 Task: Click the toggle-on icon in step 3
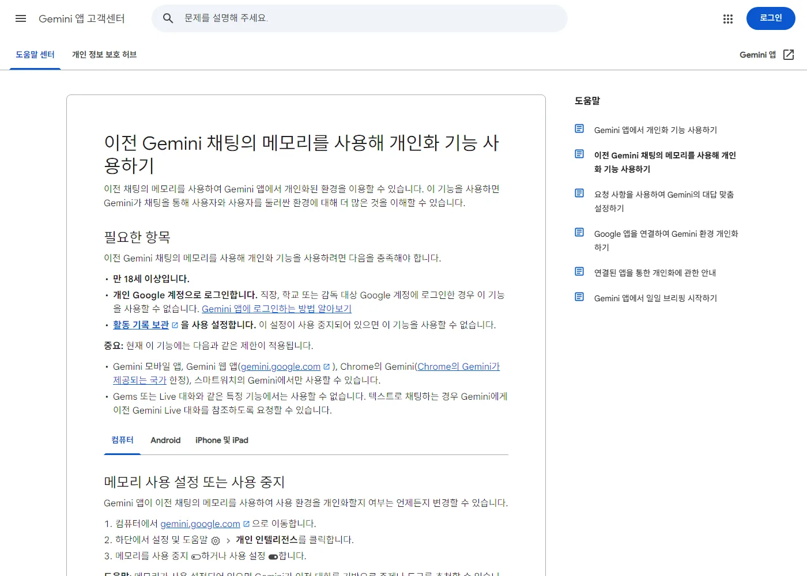tap(273, 556)
